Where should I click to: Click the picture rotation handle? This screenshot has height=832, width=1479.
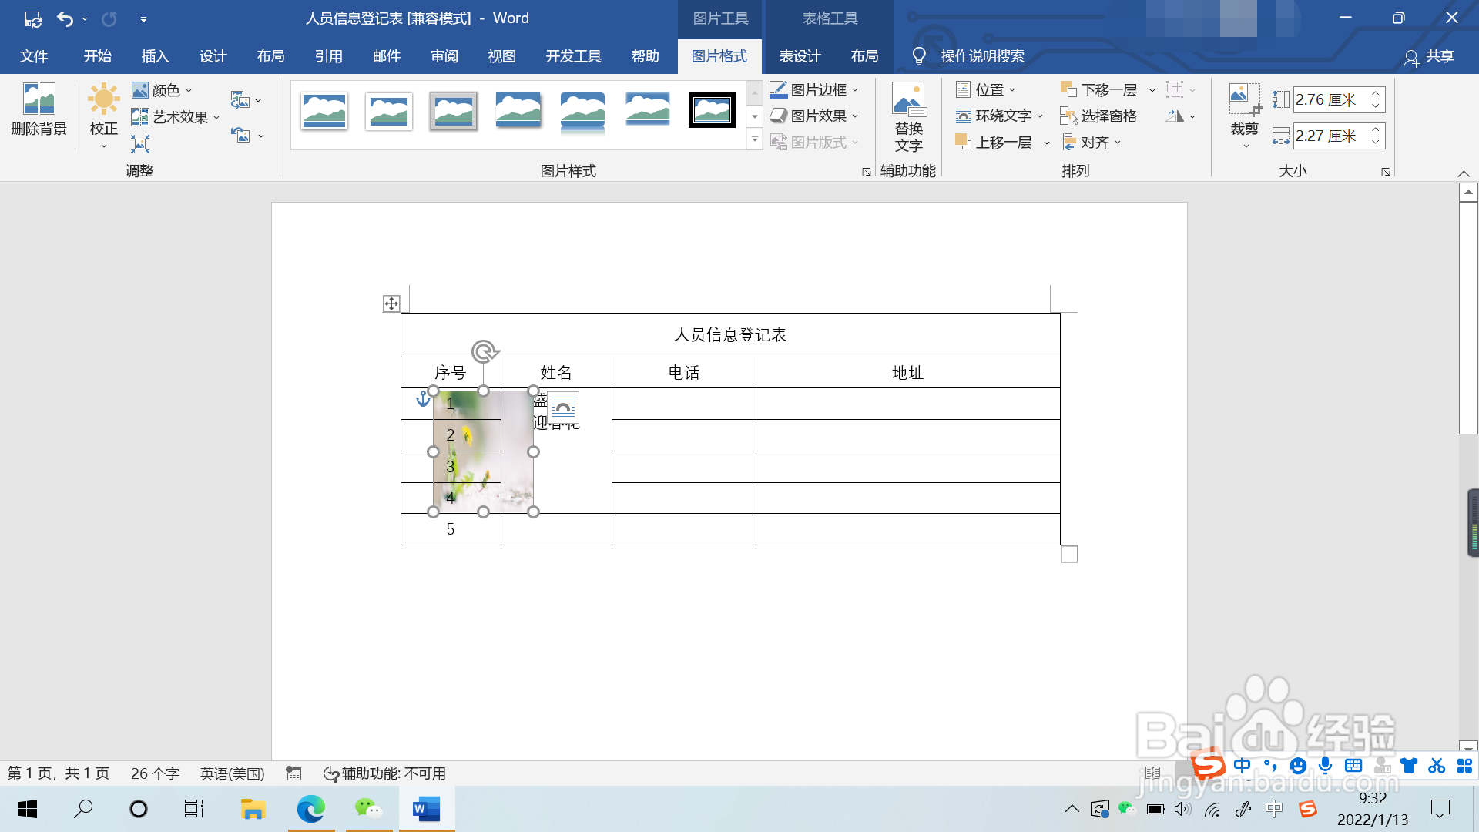coord(484,352)
